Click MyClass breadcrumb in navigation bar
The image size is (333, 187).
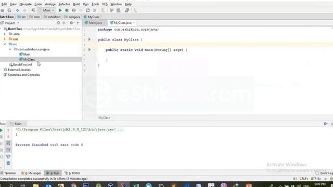pos(92,17)
